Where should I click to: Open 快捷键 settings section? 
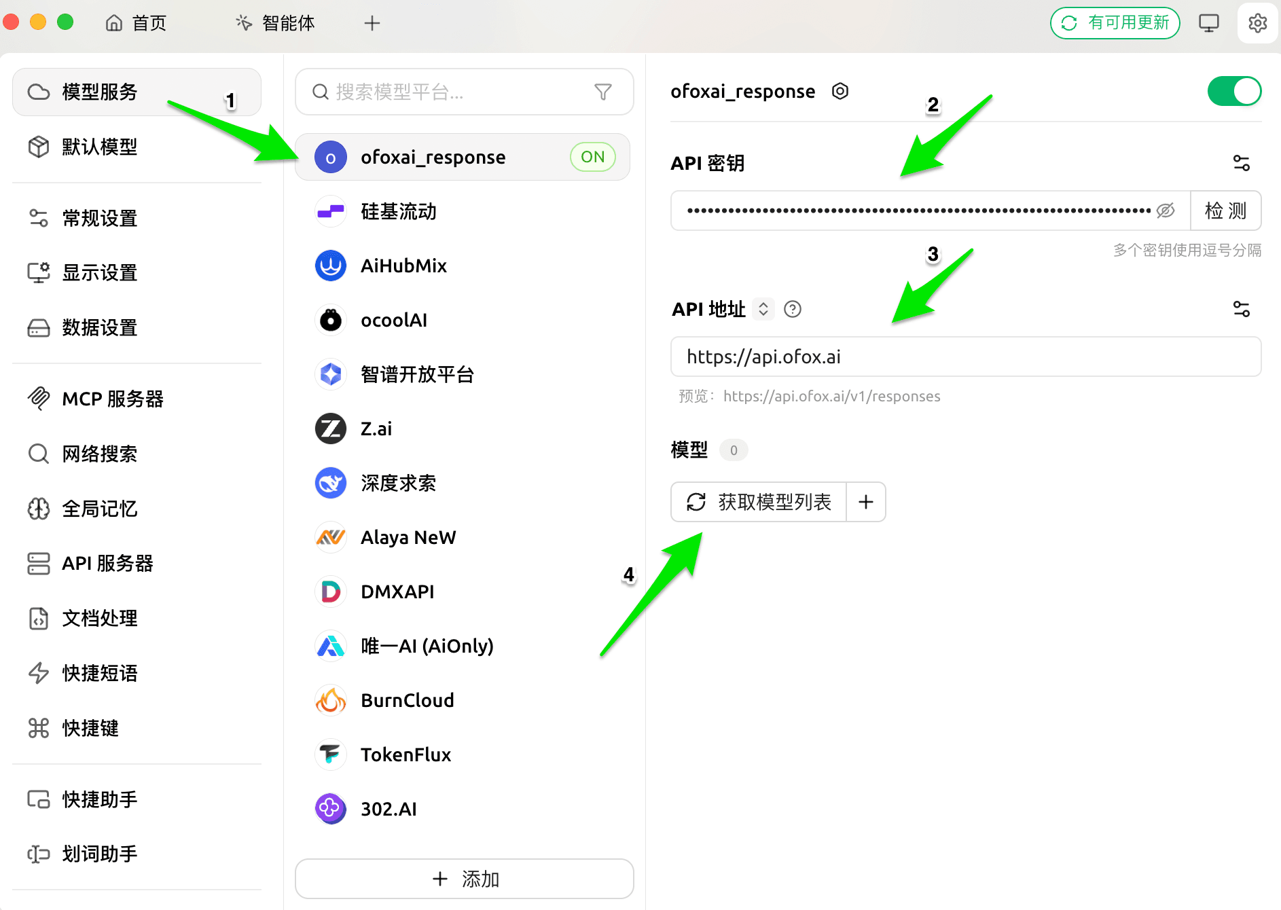137,728
